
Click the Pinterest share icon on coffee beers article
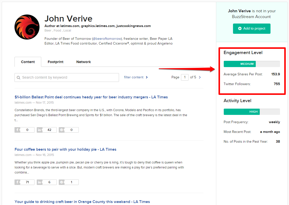tap(62, 182)
